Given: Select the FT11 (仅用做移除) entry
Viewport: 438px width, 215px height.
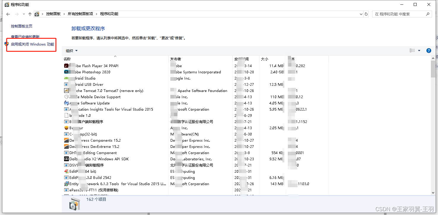Looking at the screenshot, I should [x=94, y=190].
